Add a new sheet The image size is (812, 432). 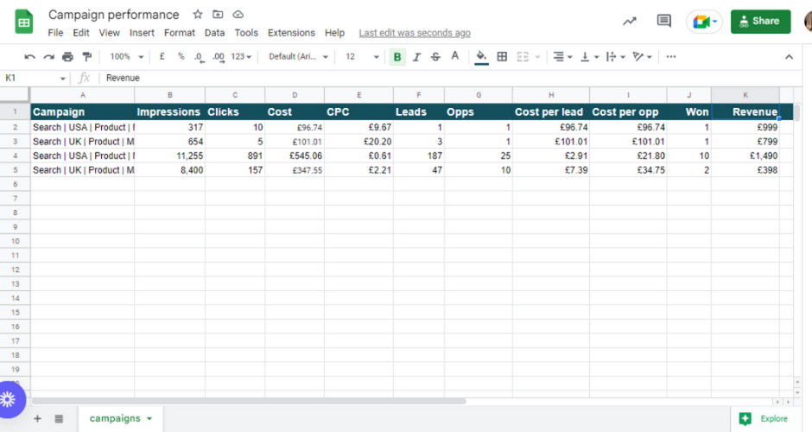(x=37, y=418)
